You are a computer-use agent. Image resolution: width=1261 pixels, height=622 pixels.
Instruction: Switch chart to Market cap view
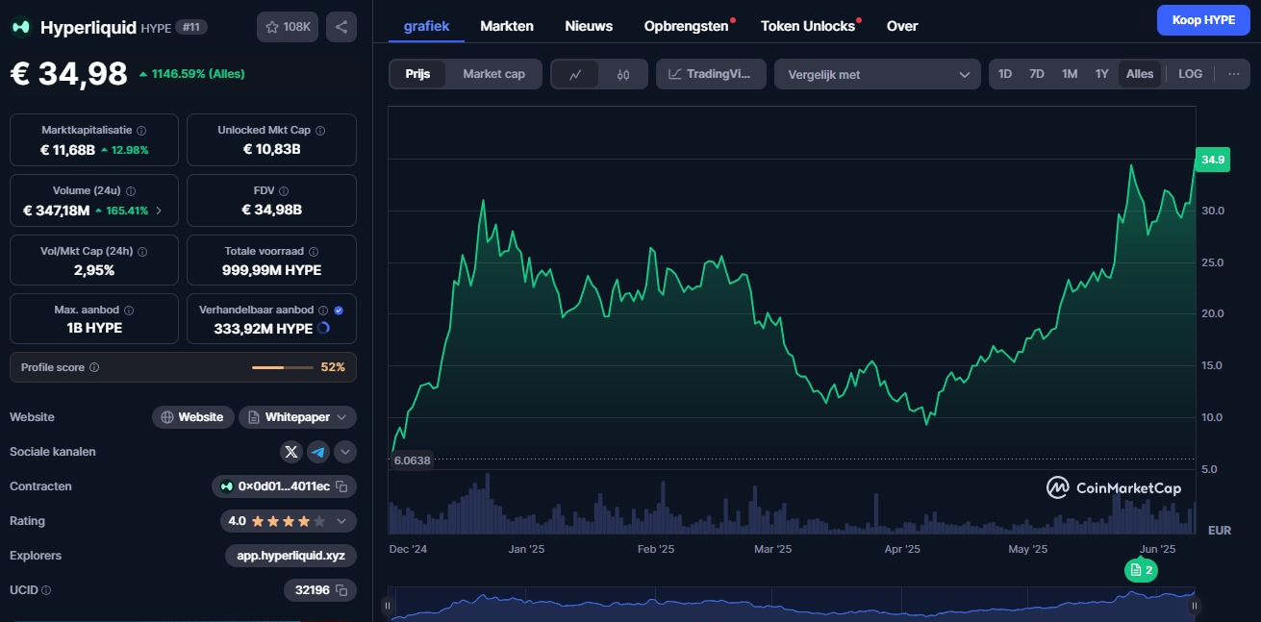pyautogui.click(x=494, y=73)
